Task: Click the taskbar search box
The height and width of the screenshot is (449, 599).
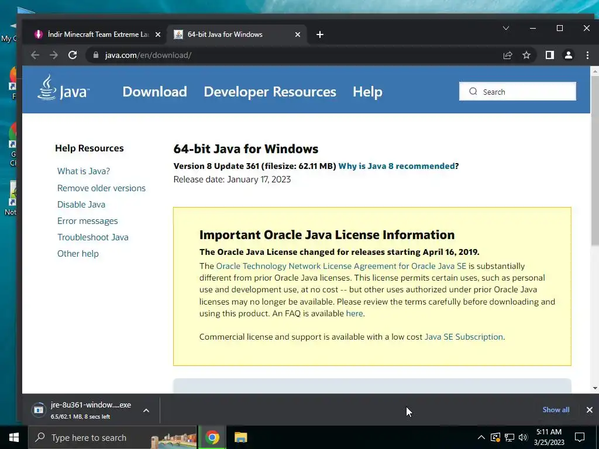Action: tap(112, 437)
